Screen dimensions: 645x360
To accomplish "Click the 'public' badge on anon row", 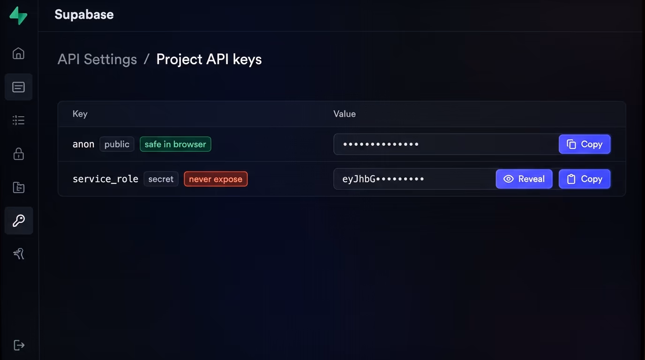I will (x=117, y=144).
